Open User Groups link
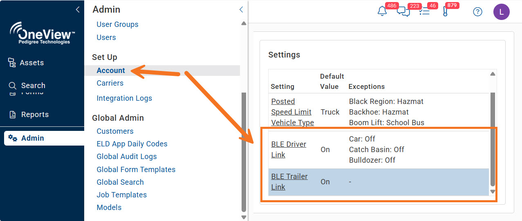 pos(117,24)
